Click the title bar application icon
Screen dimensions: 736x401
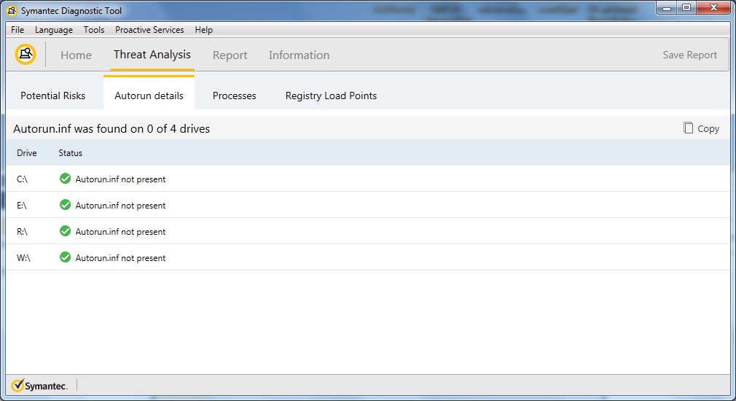12,11
